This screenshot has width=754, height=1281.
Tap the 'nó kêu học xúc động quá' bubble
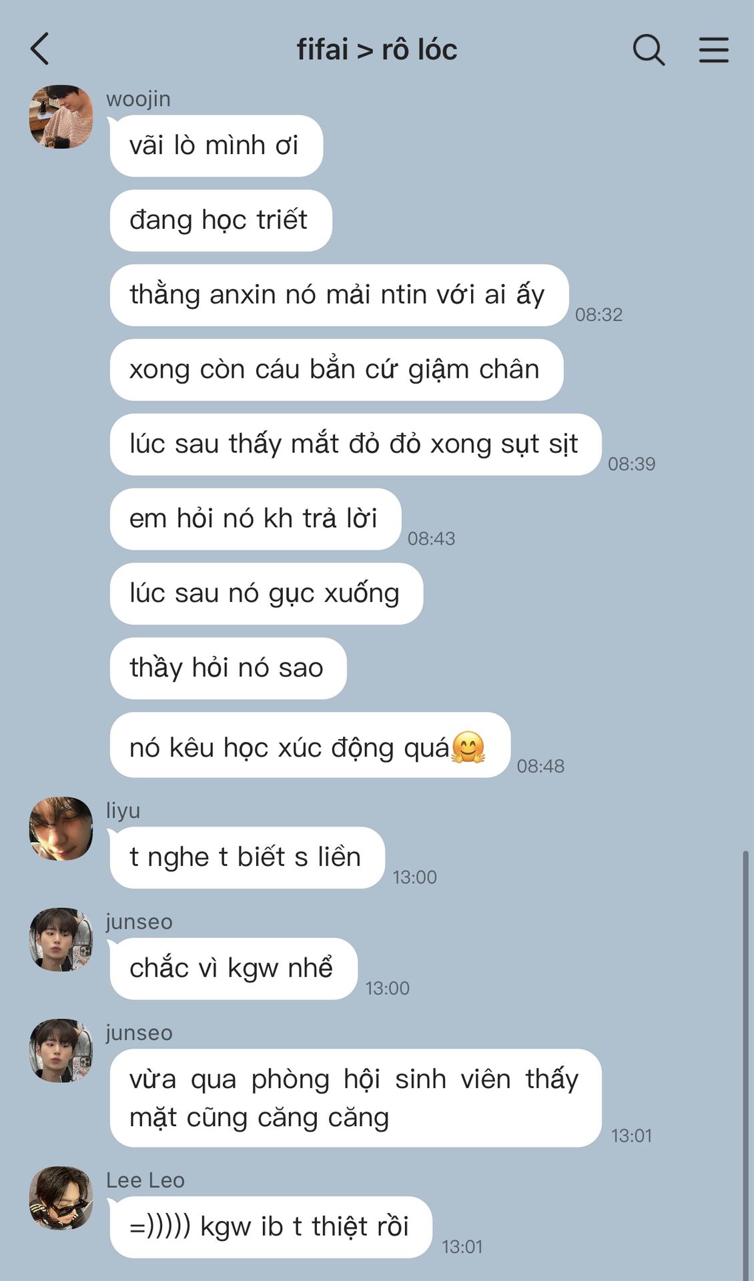pyautogui.click(x=310, y=745)
